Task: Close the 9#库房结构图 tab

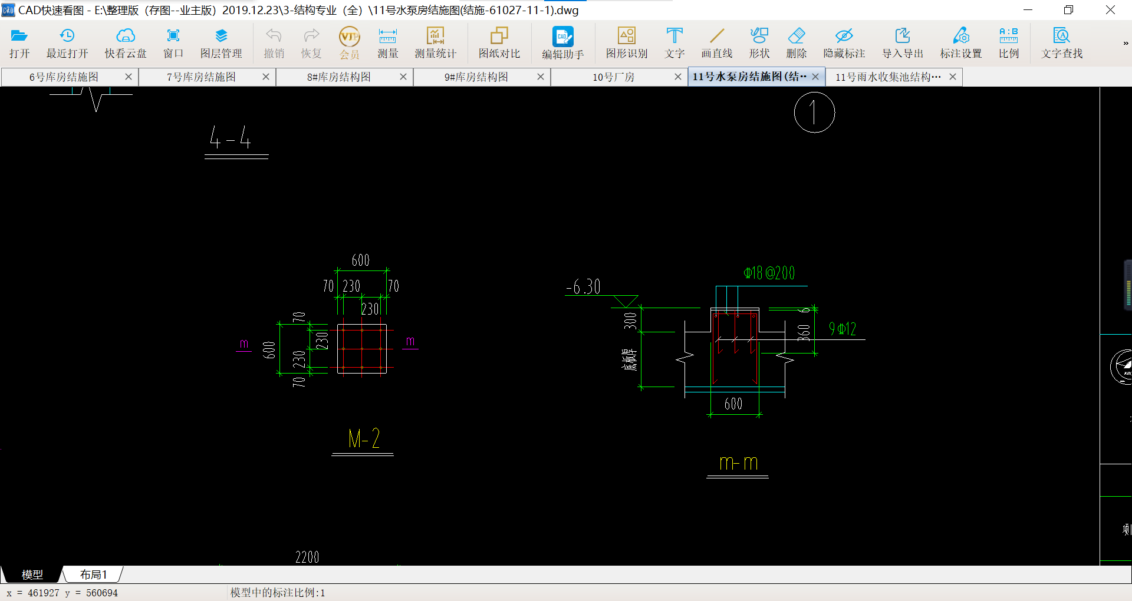Action: pos(541,77)
